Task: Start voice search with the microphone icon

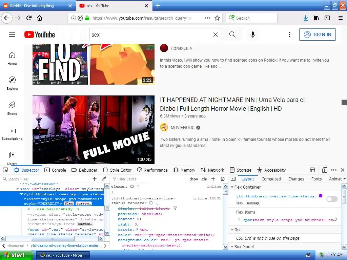Action: coord(253,35)
